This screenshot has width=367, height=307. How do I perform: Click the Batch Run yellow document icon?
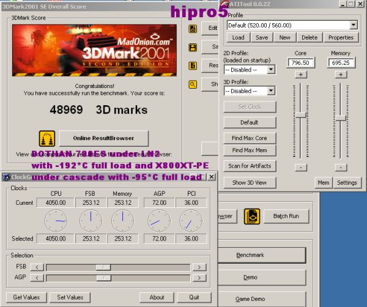(x=252, y=216)
